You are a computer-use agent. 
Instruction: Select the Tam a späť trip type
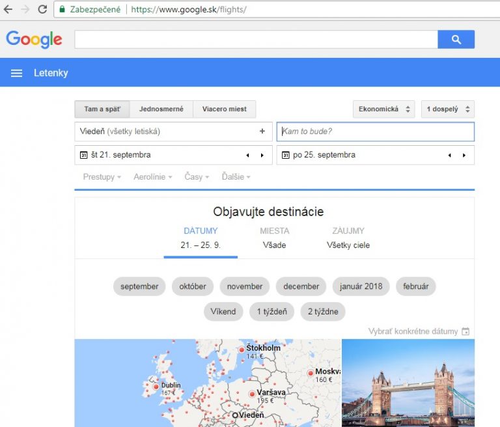(102, 109)
